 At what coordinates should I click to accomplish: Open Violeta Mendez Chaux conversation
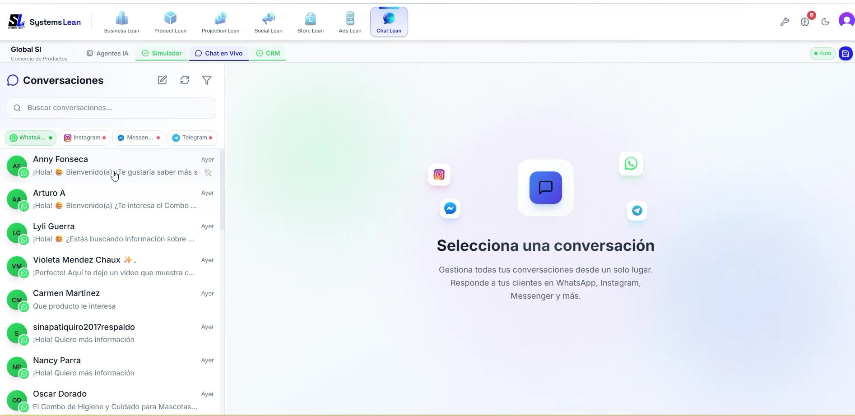(x=110, y=266)
